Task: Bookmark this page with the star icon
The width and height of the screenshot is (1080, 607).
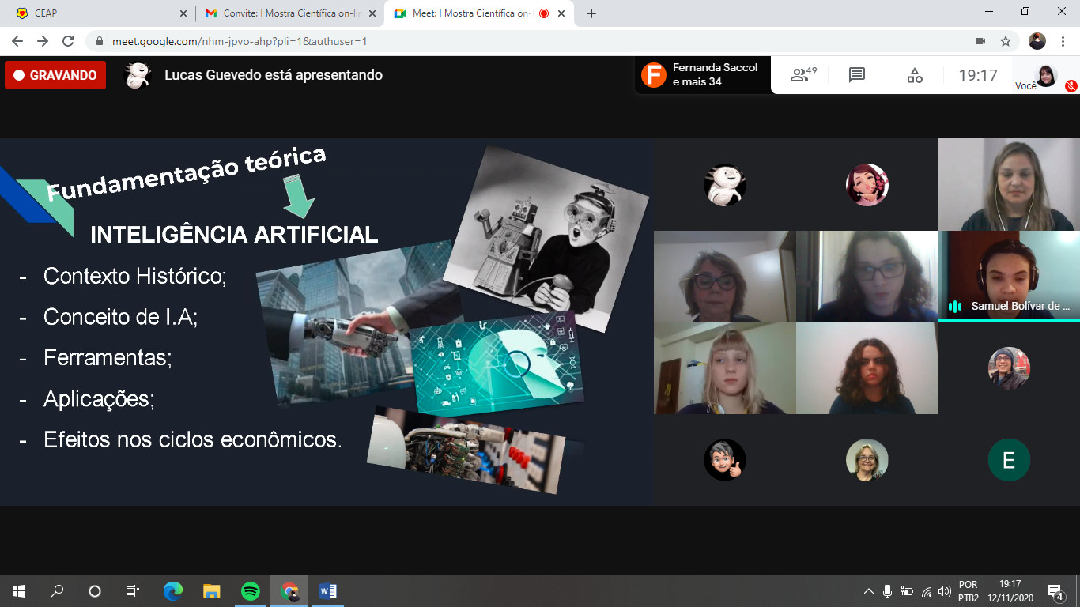Action: pos(1006,41)
